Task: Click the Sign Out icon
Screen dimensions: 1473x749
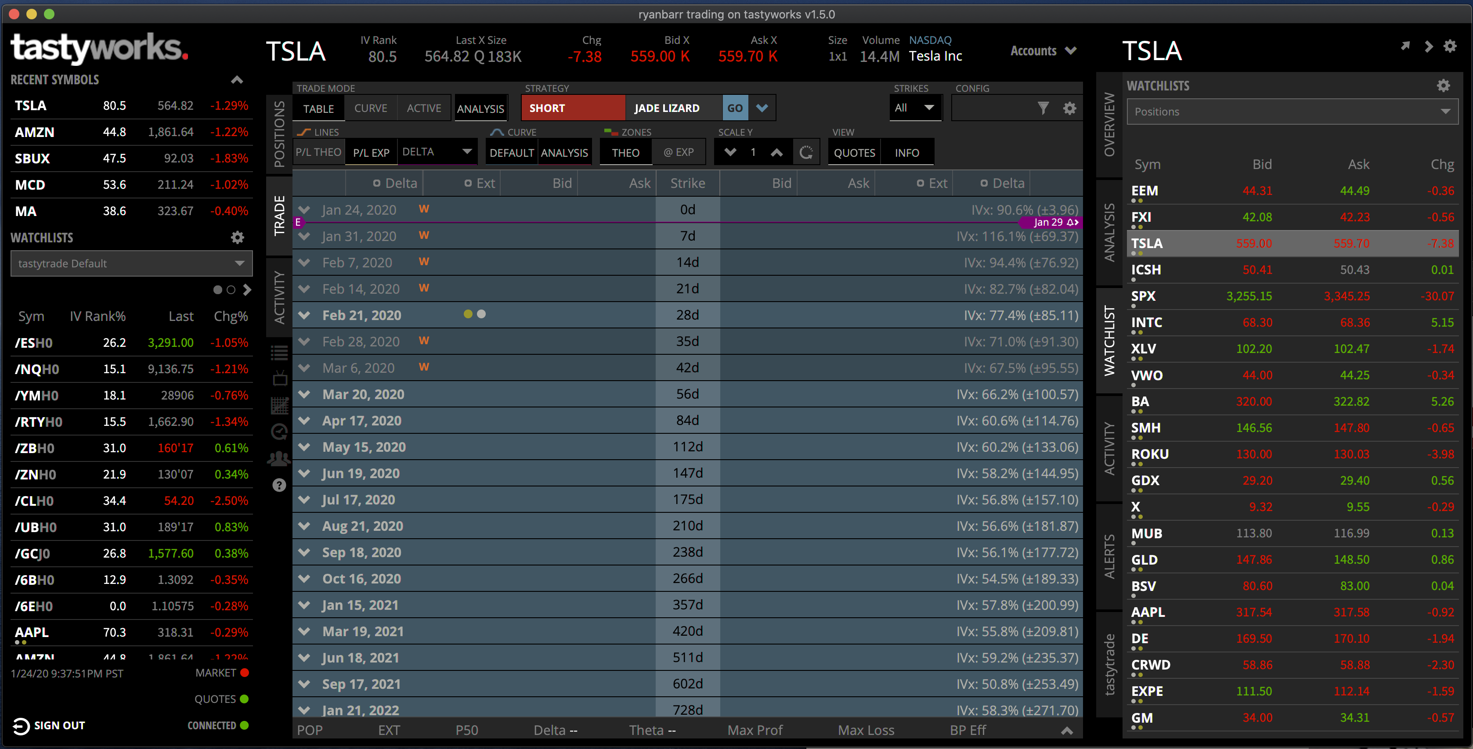Action: pyautogui.click(x=21, y=726)
